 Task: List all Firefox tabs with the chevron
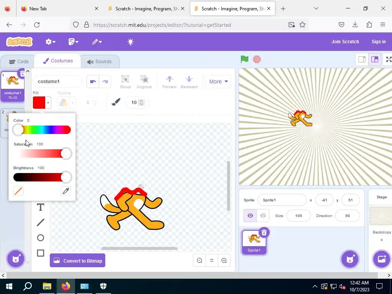(316, 8)
